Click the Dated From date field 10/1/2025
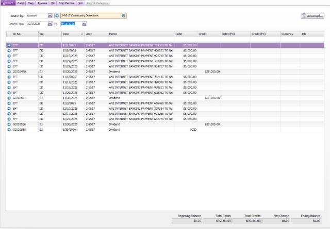 coord(37,24)
